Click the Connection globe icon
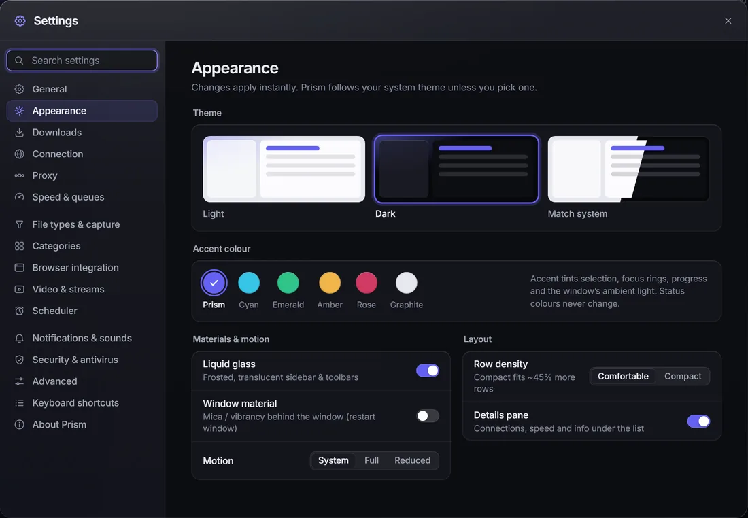 coord(19,154)
